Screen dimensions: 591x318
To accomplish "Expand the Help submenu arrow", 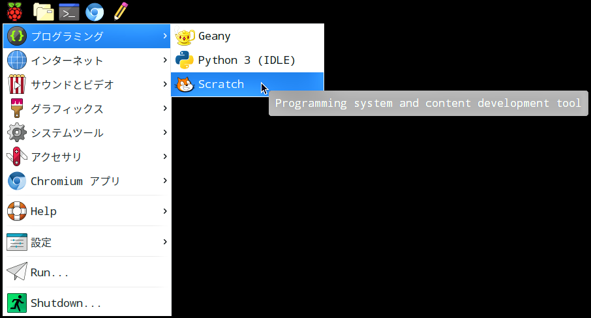I will pos(165,211).
